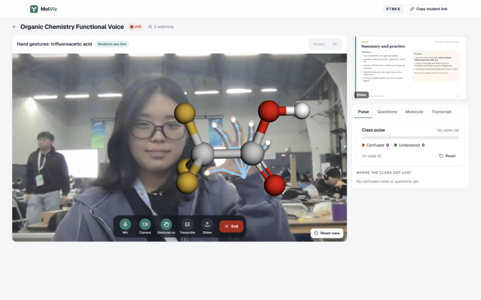The image size is (481, 300).
Task: Click the Summary and practice slide thumbnail
Action: point(411,68)
